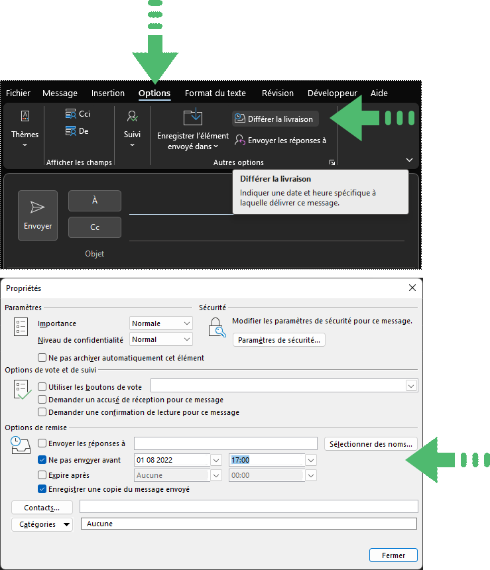Open the Importance dropdown
Viewport: 490px width, 570px height.
[160, 323]
